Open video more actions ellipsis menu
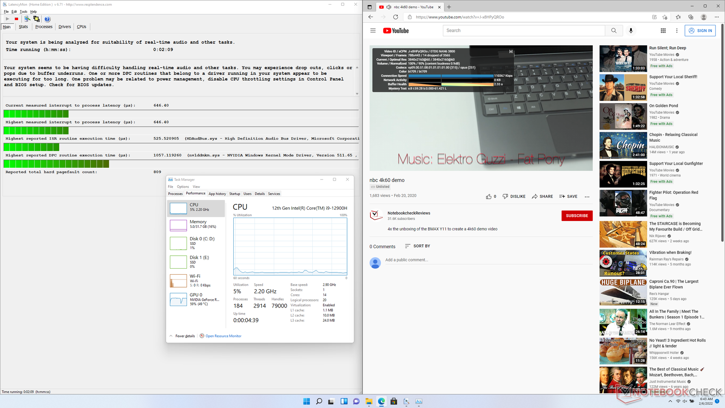The width and height of the screenshot is (725, 408). 587,196
